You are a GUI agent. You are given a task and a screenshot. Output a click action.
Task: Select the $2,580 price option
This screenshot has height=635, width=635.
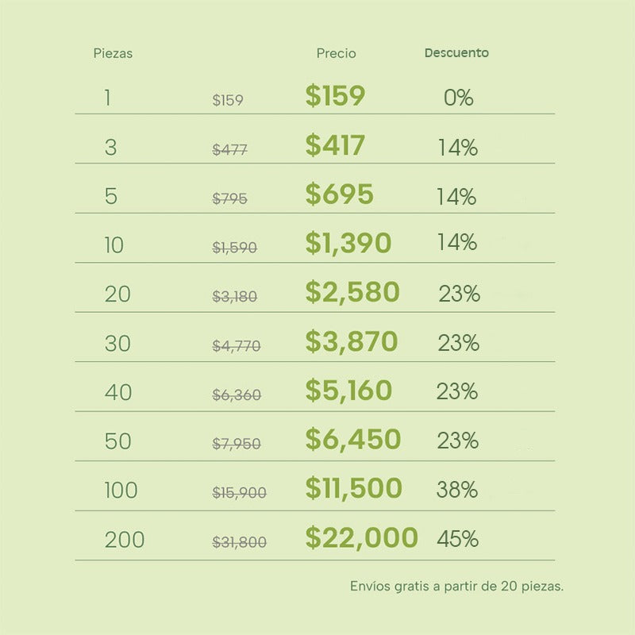pyautogui.click(x=352, y=293)
